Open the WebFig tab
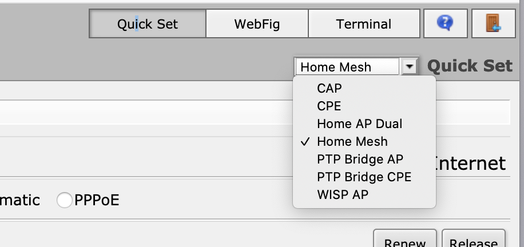This screenshot has width=524, height=247. pyautogui.click(x=257, y=24)
